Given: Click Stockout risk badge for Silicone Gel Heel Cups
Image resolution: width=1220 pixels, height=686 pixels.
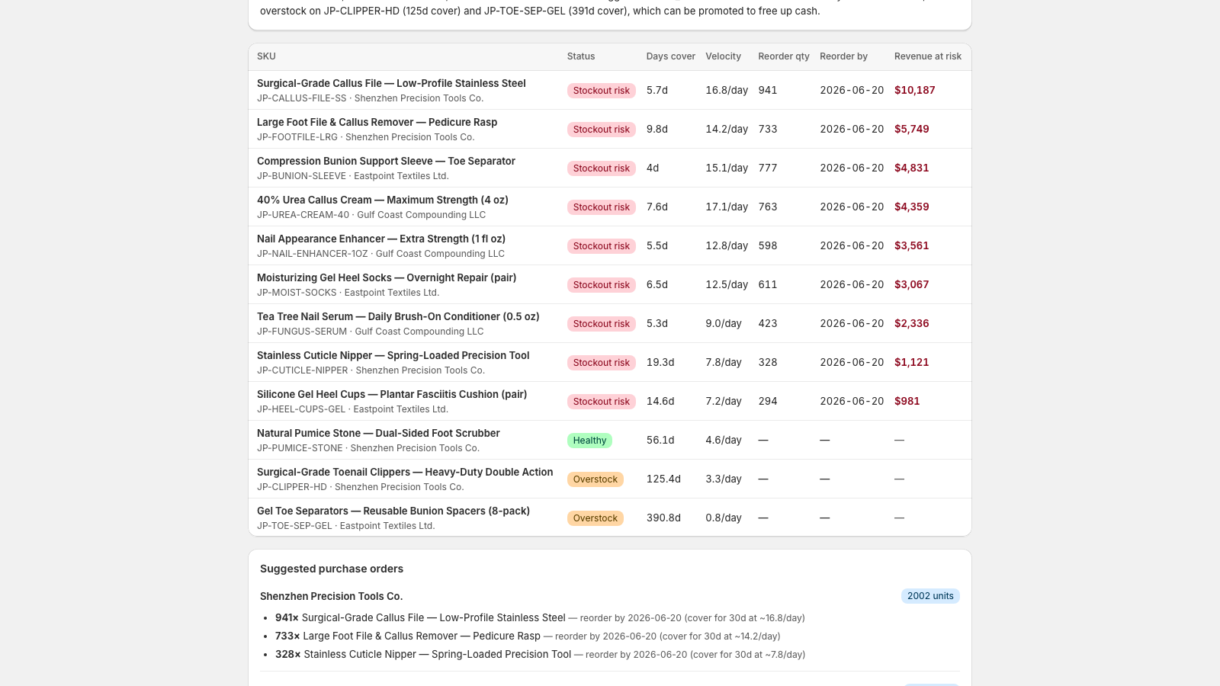Looking at the screenshot, I should coord(602,402).
